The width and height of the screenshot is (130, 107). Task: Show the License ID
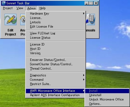point(55,44)
